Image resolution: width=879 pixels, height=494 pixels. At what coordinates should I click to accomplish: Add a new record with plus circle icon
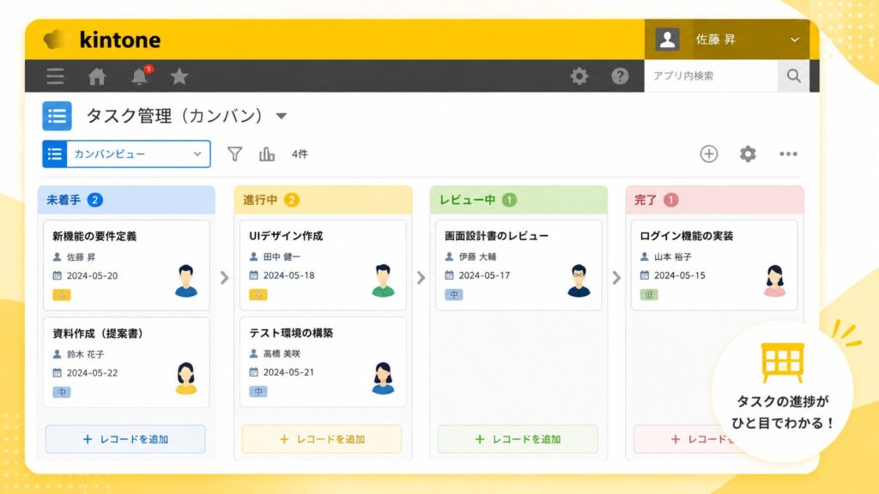point(708,154)
